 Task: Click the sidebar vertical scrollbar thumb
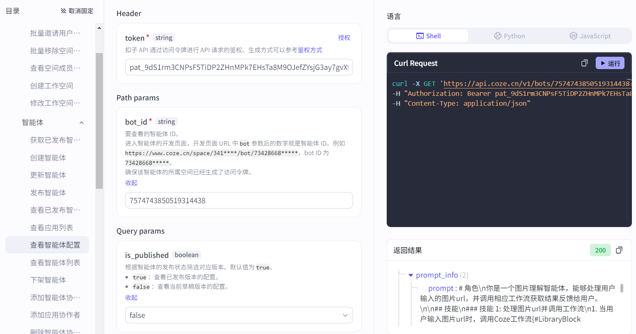click(x=99, y=121)
